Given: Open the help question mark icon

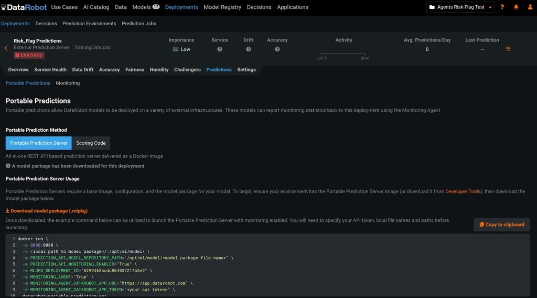Looking at the screenshot, I should [502, 7].
